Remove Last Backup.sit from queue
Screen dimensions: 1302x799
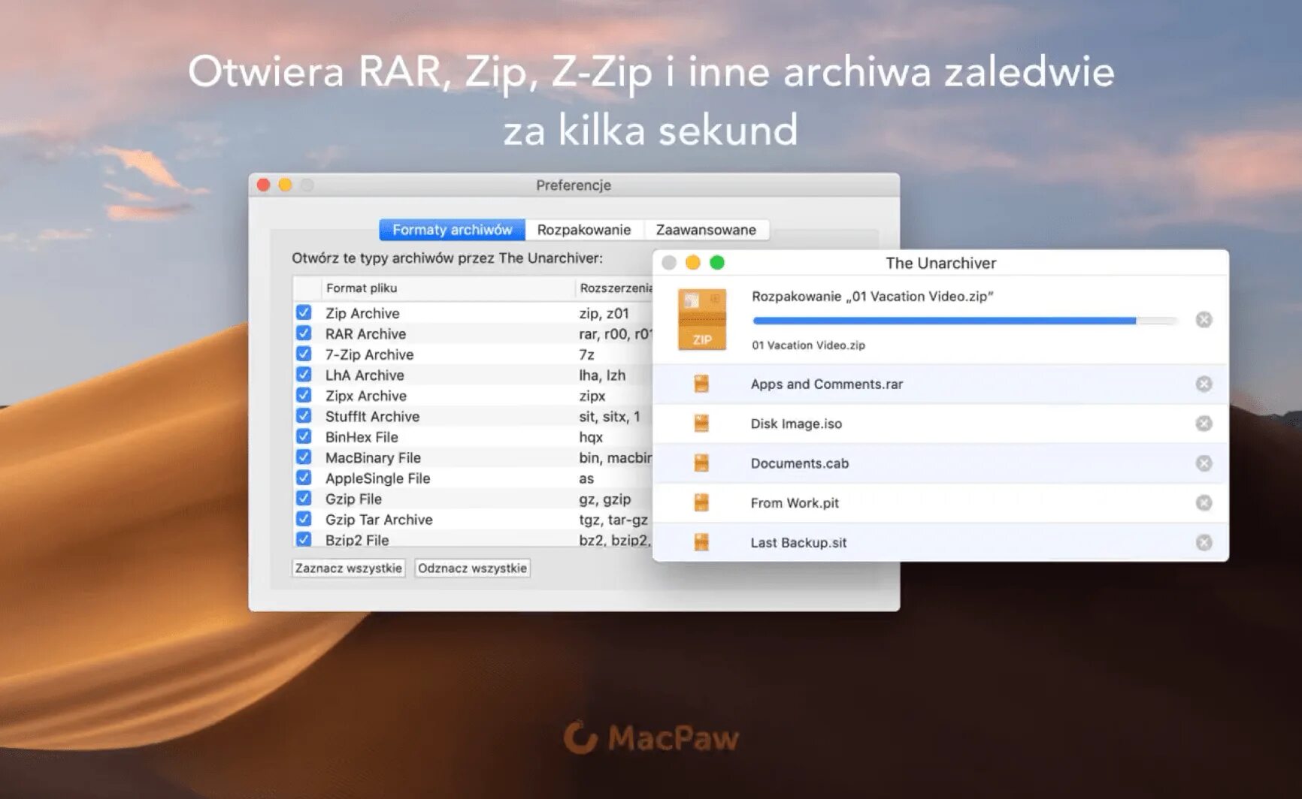1204,542
